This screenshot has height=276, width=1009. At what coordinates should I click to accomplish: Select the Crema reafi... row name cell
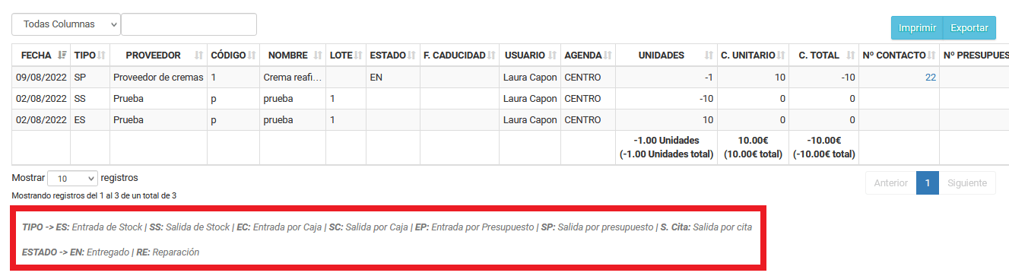[x=293, y=78]
